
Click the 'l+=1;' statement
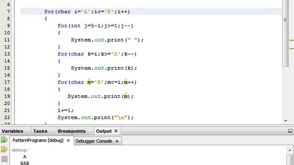pyautogui.click(x=65, y=110)
